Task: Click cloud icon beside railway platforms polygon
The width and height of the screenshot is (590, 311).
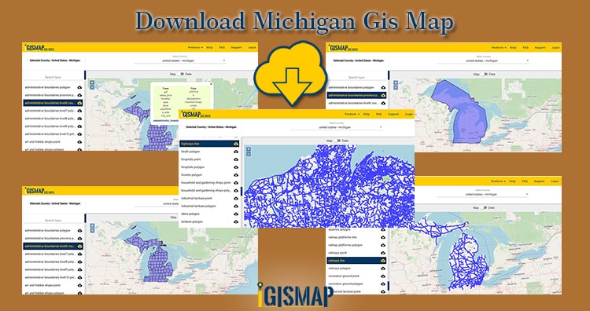Action: coord(383,245)
